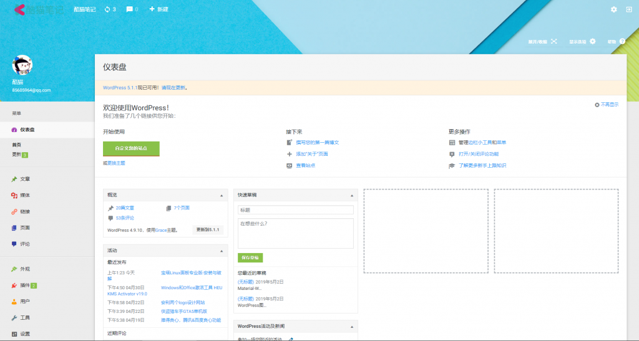Click the user avatar picture
The width and height of the screenshot is (639, 341).
pyautogui.click(x=22, y=65)
